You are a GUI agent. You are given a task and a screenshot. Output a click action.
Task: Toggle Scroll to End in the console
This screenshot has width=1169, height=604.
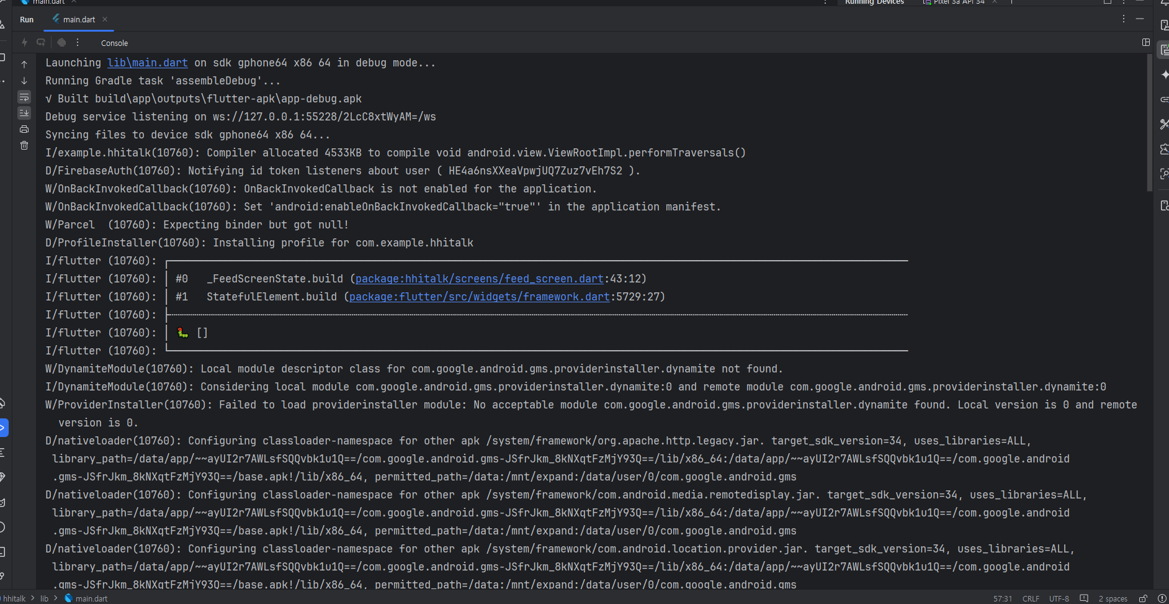coord(24,113)
